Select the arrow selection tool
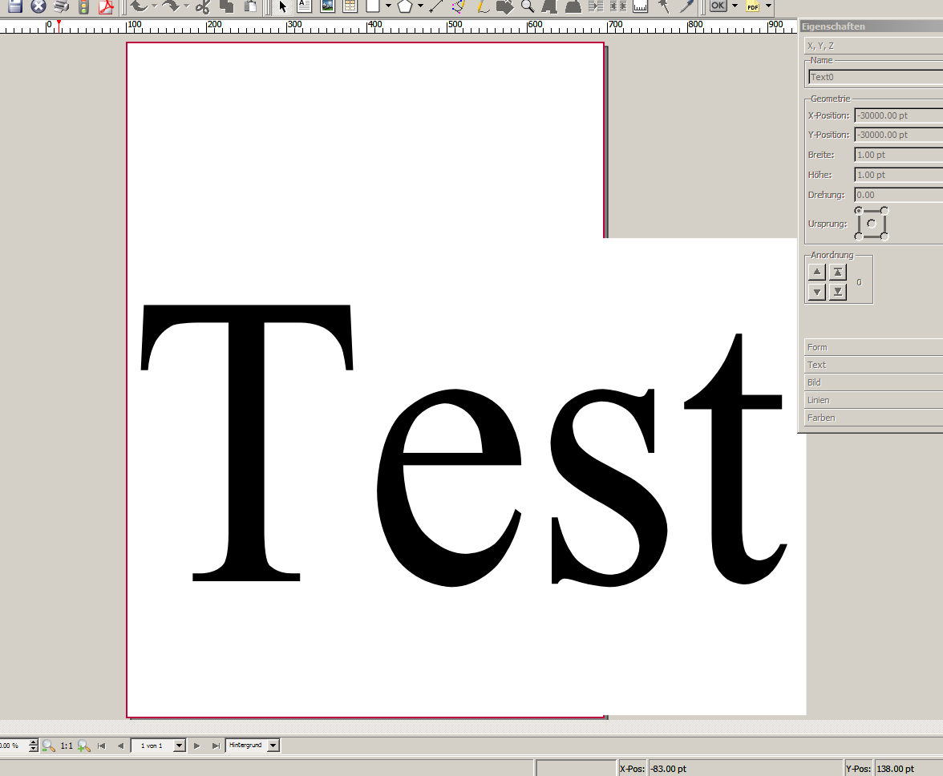The image size is (943, 776). [x=283, y=6]
